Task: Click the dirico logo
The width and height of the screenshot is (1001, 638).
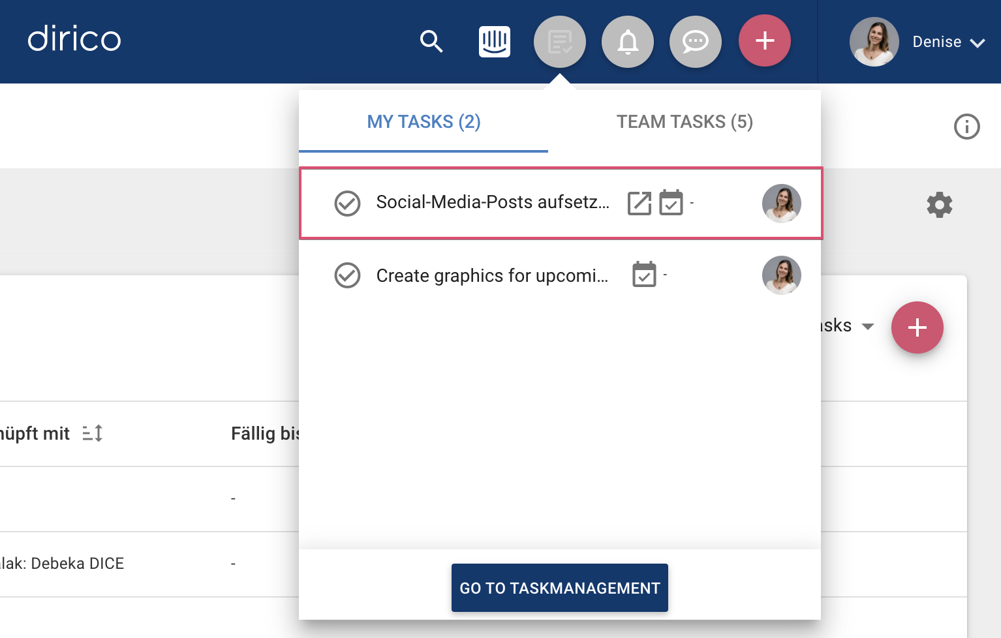Action: click(x=74, y=39)
